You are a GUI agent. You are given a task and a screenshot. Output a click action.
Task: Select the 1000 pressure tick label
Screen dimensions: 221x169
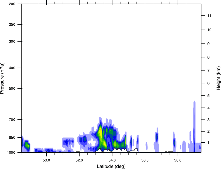(11, 152)
